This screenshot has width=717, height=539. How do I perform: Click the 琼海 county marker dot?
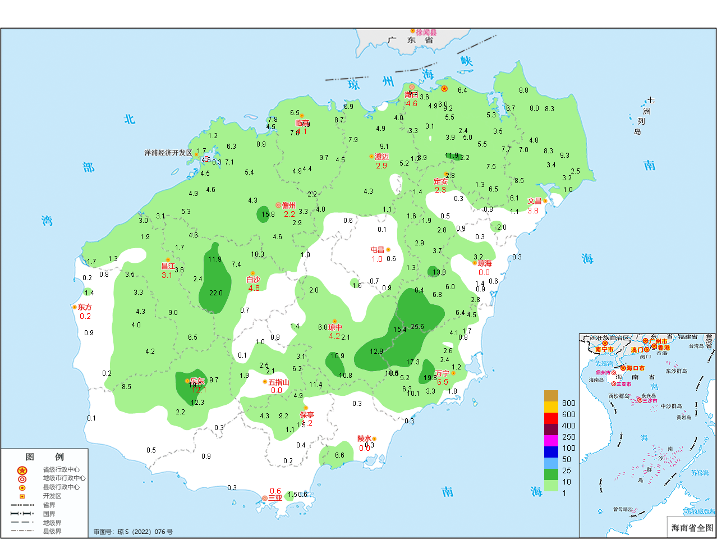[x=475, y=263]
